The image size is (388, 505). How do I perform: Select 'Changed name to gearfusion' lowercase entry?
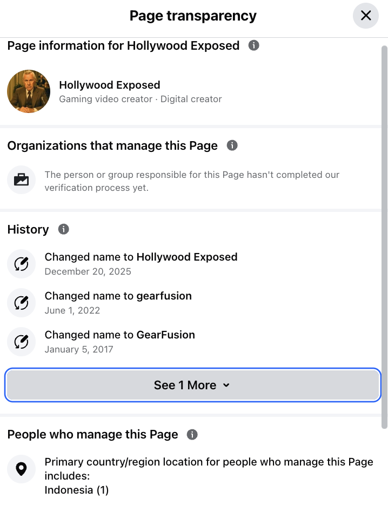coord(118,296)
